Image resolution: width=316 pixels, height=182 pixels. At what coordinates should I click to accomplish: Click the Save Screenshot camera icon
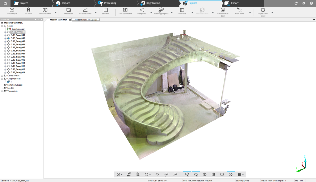point(125,10)
